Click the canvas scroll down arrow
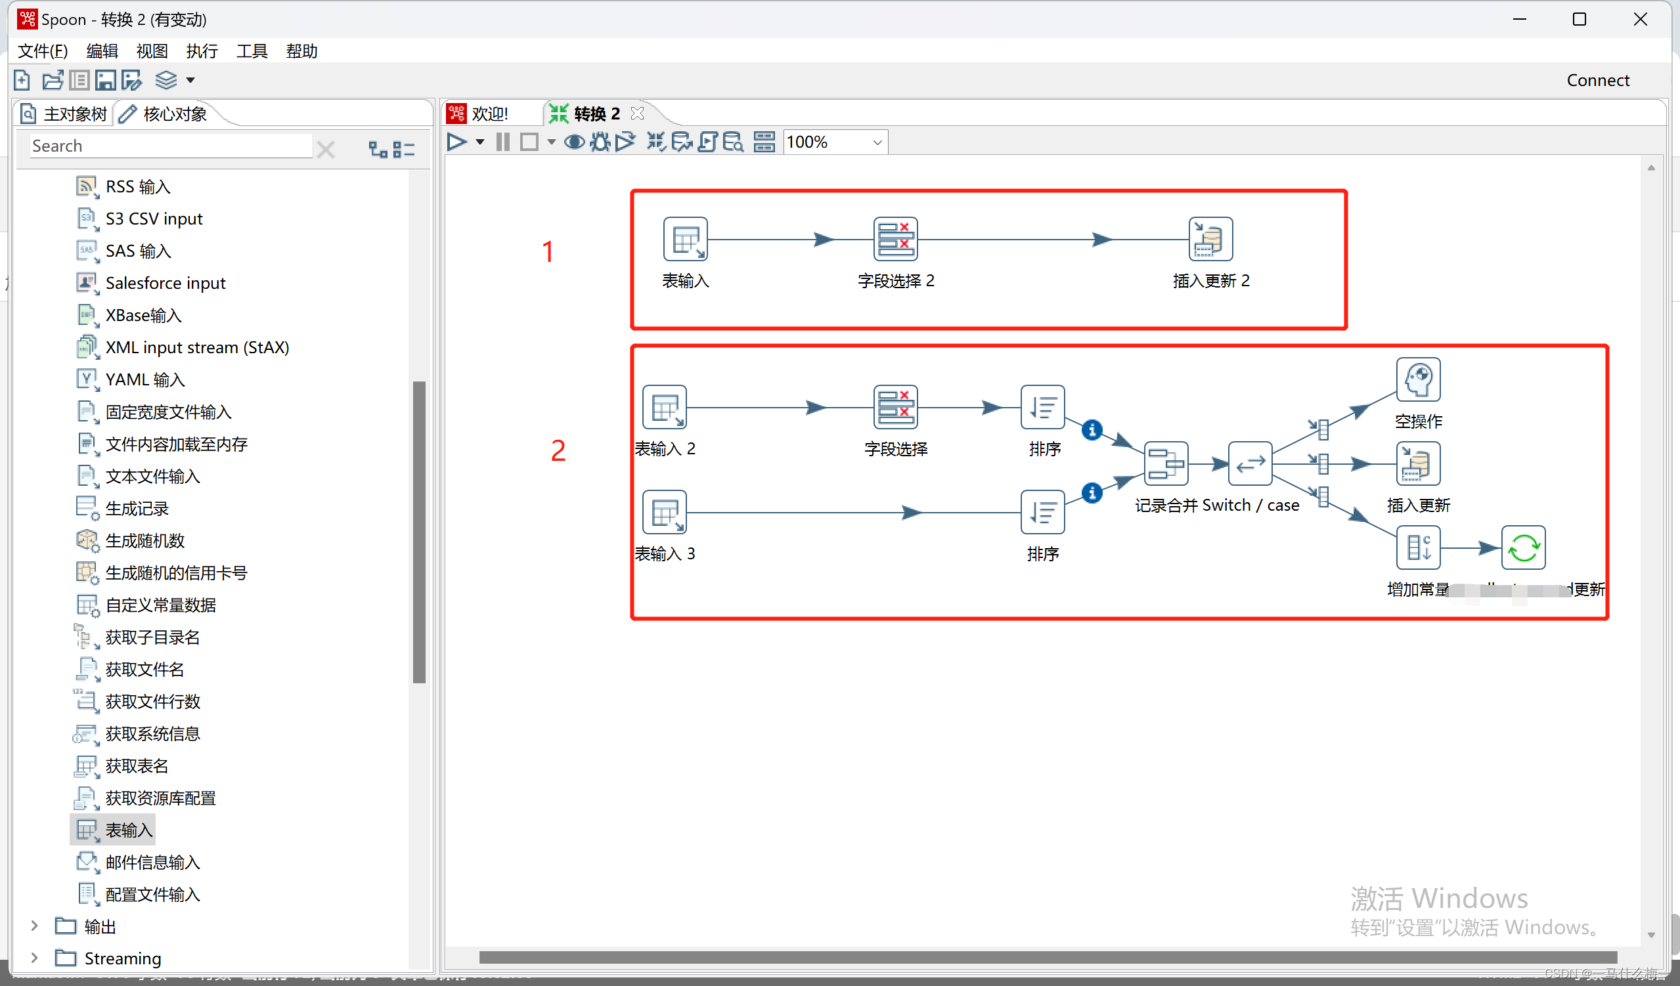Viewport: 1680px width, 986px height. [1651, 935]
